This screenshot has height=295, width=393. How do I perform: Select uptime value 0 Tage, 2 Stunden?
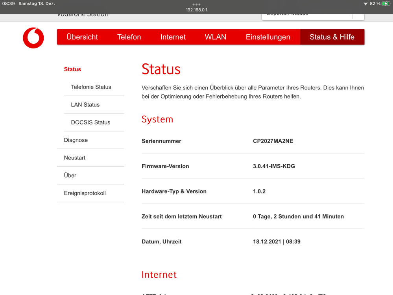point(298,216)
